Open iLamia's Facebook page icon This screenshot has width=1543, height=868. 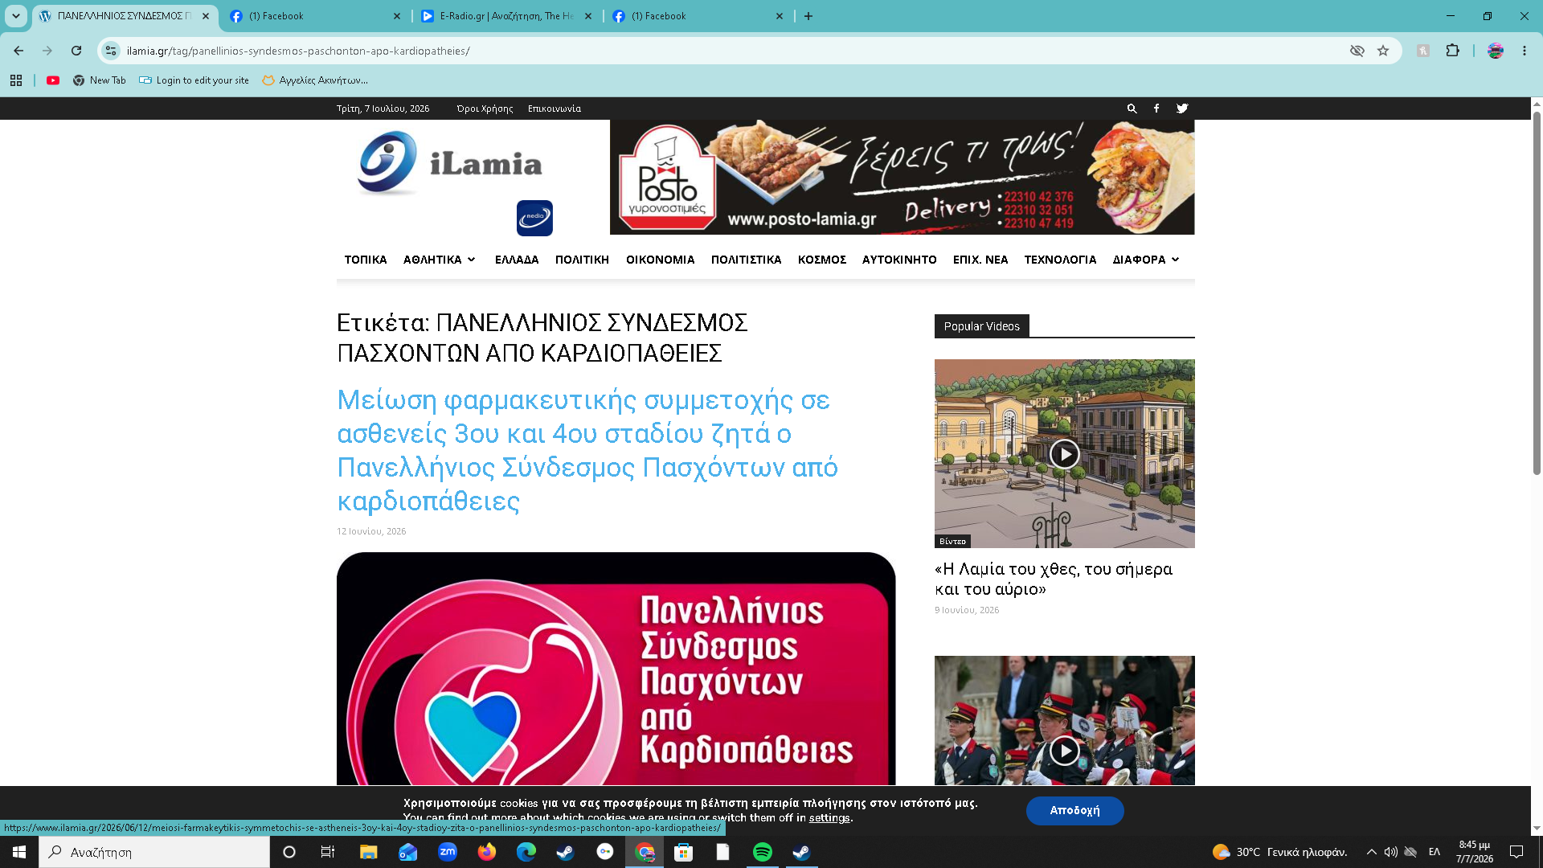coord(1156,108)
